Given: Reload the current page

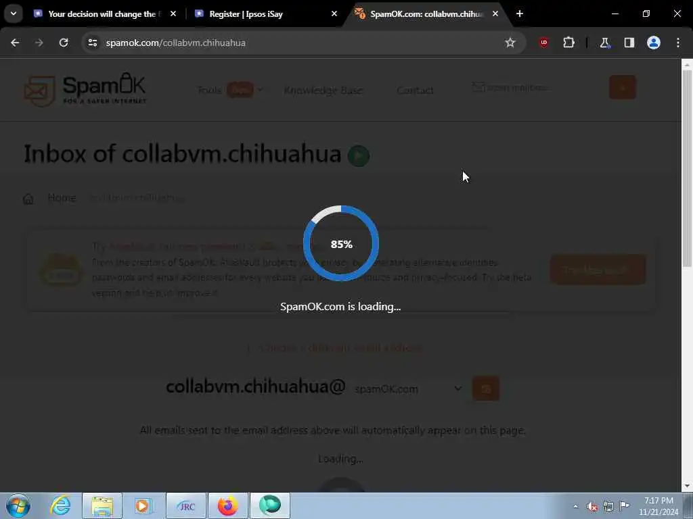Looking at the screenshot, I should coord(64,43).
